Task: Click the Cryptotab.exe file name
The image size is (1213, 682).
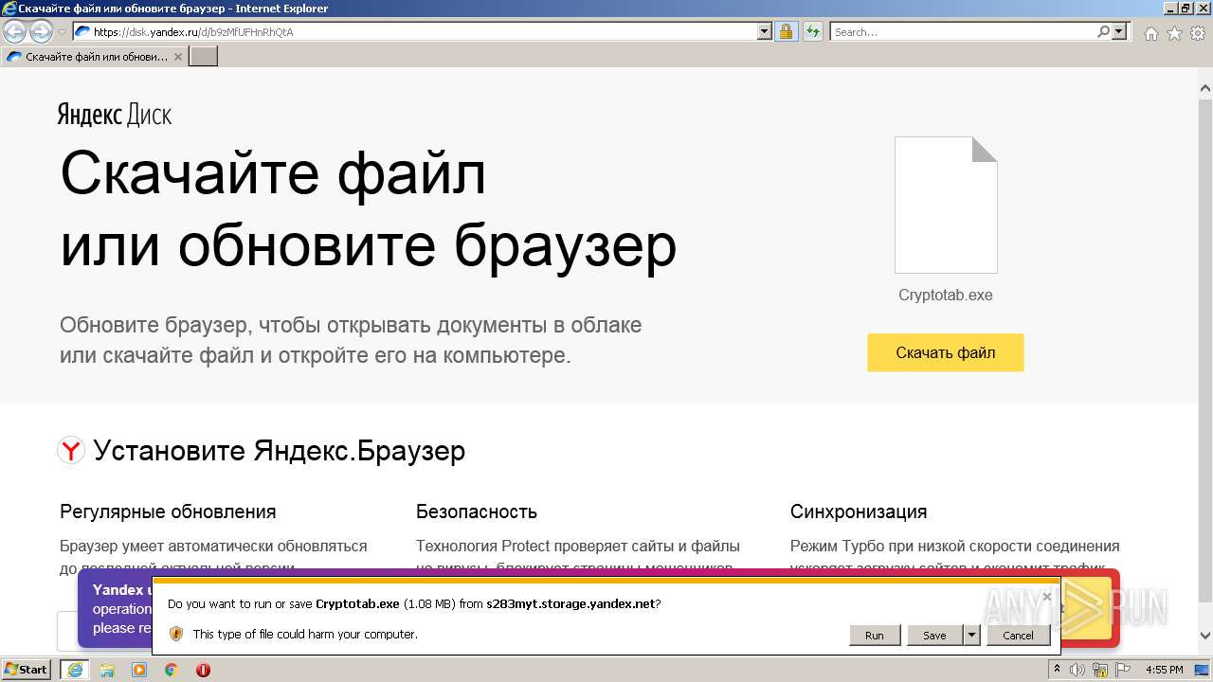Action: point(946,295)
